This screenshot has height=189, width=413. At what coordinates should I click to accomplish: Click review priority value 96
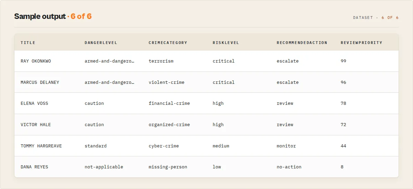pos(343,82)
